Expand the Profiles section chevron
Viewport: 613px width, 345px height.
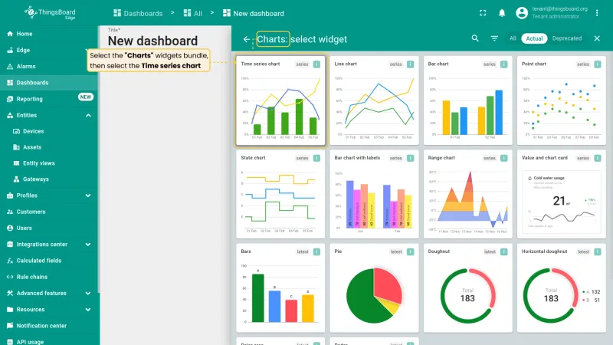(88, 195)
